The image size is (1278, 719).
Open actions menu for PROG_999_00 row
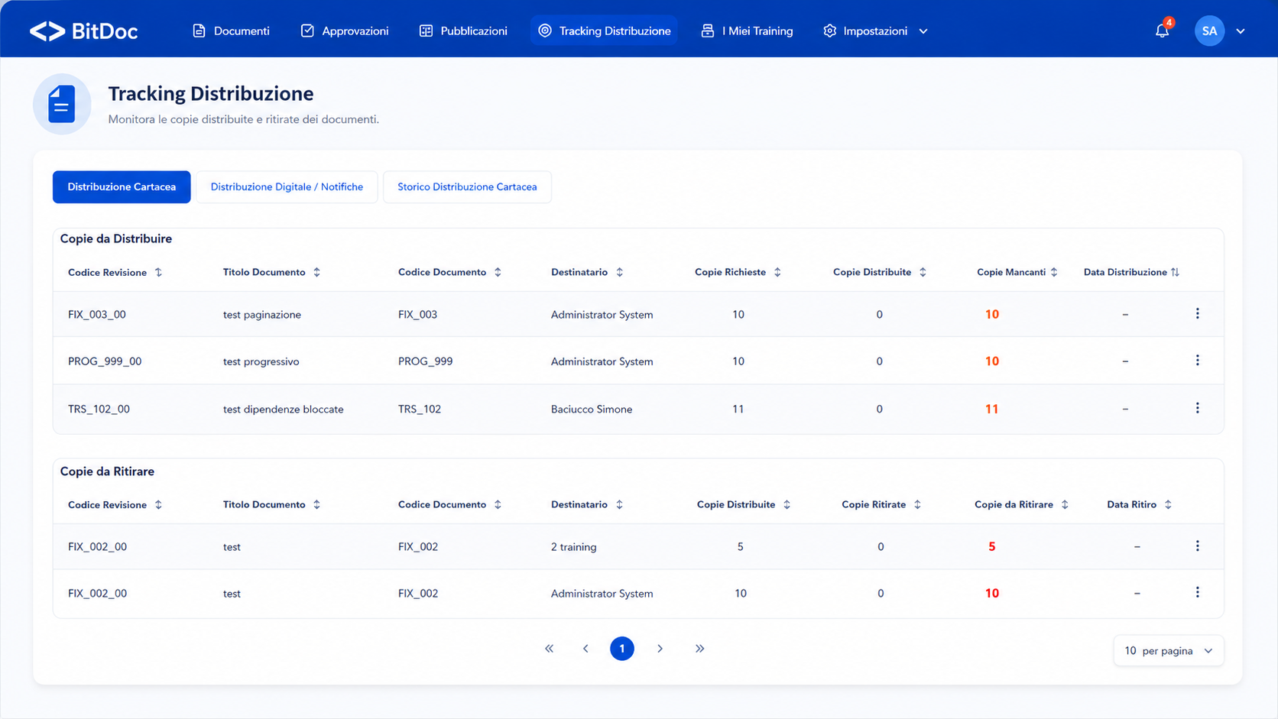point(1198,361)
